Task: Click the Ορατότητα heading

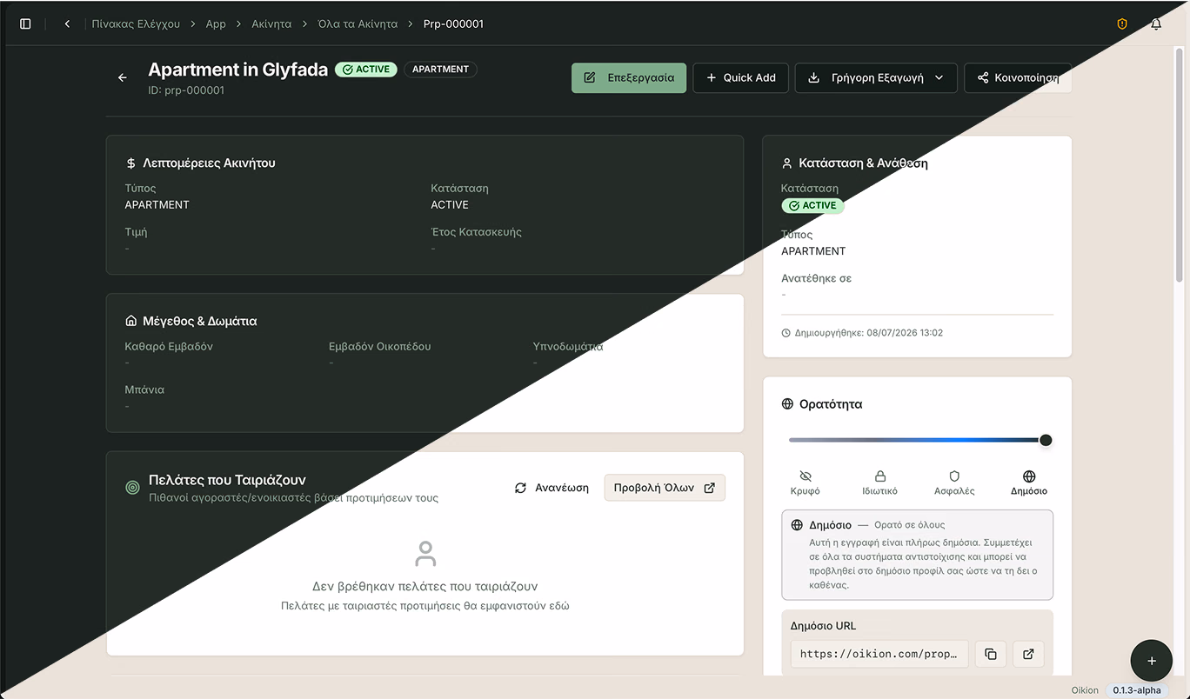Action: pos(831,404)
